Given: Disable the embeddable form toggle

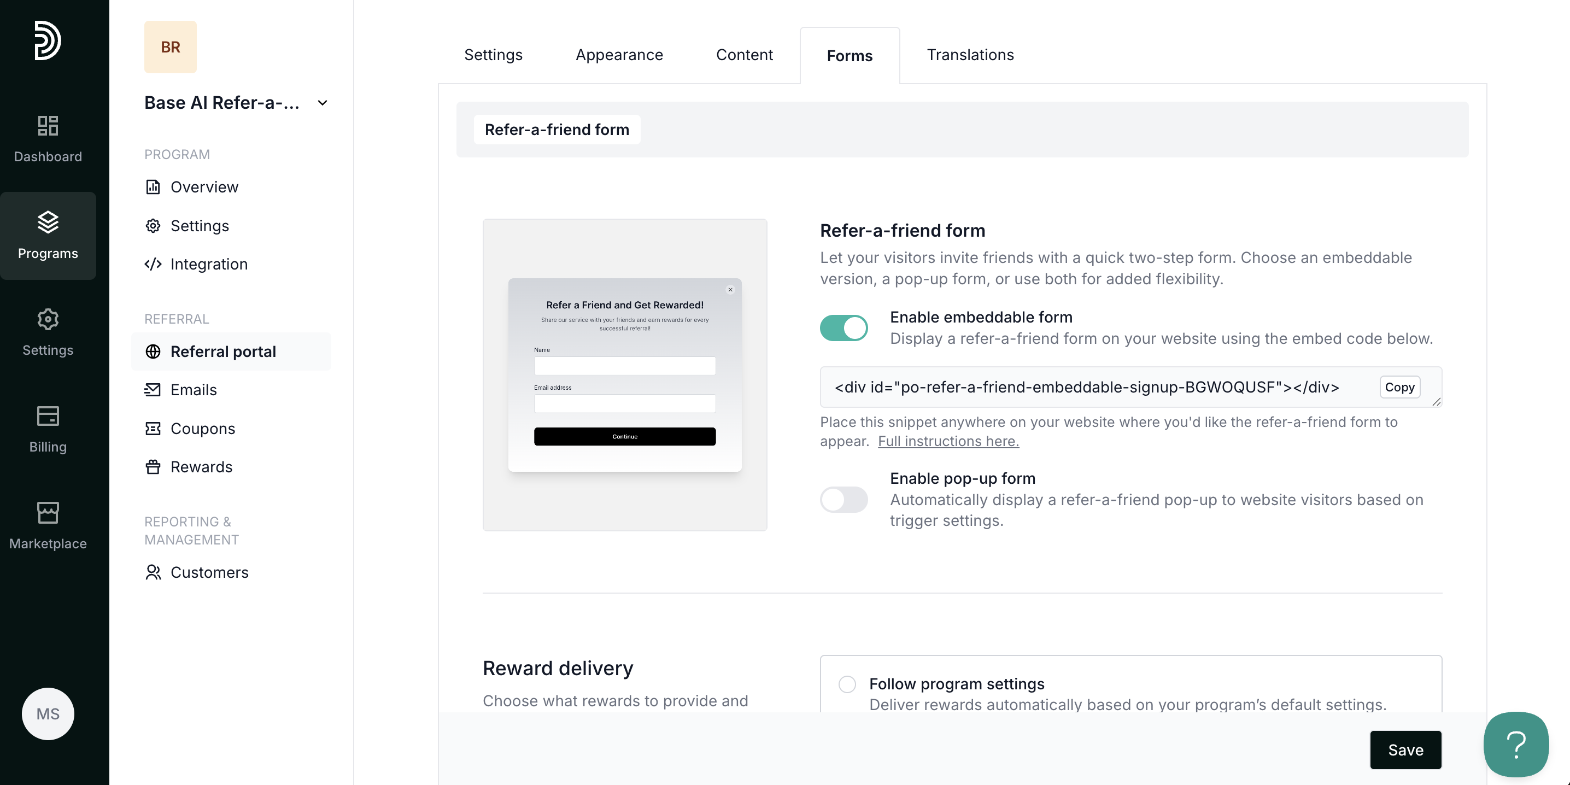Looking at the screenshot, I should pyautogui.click(x=843, y=328).
